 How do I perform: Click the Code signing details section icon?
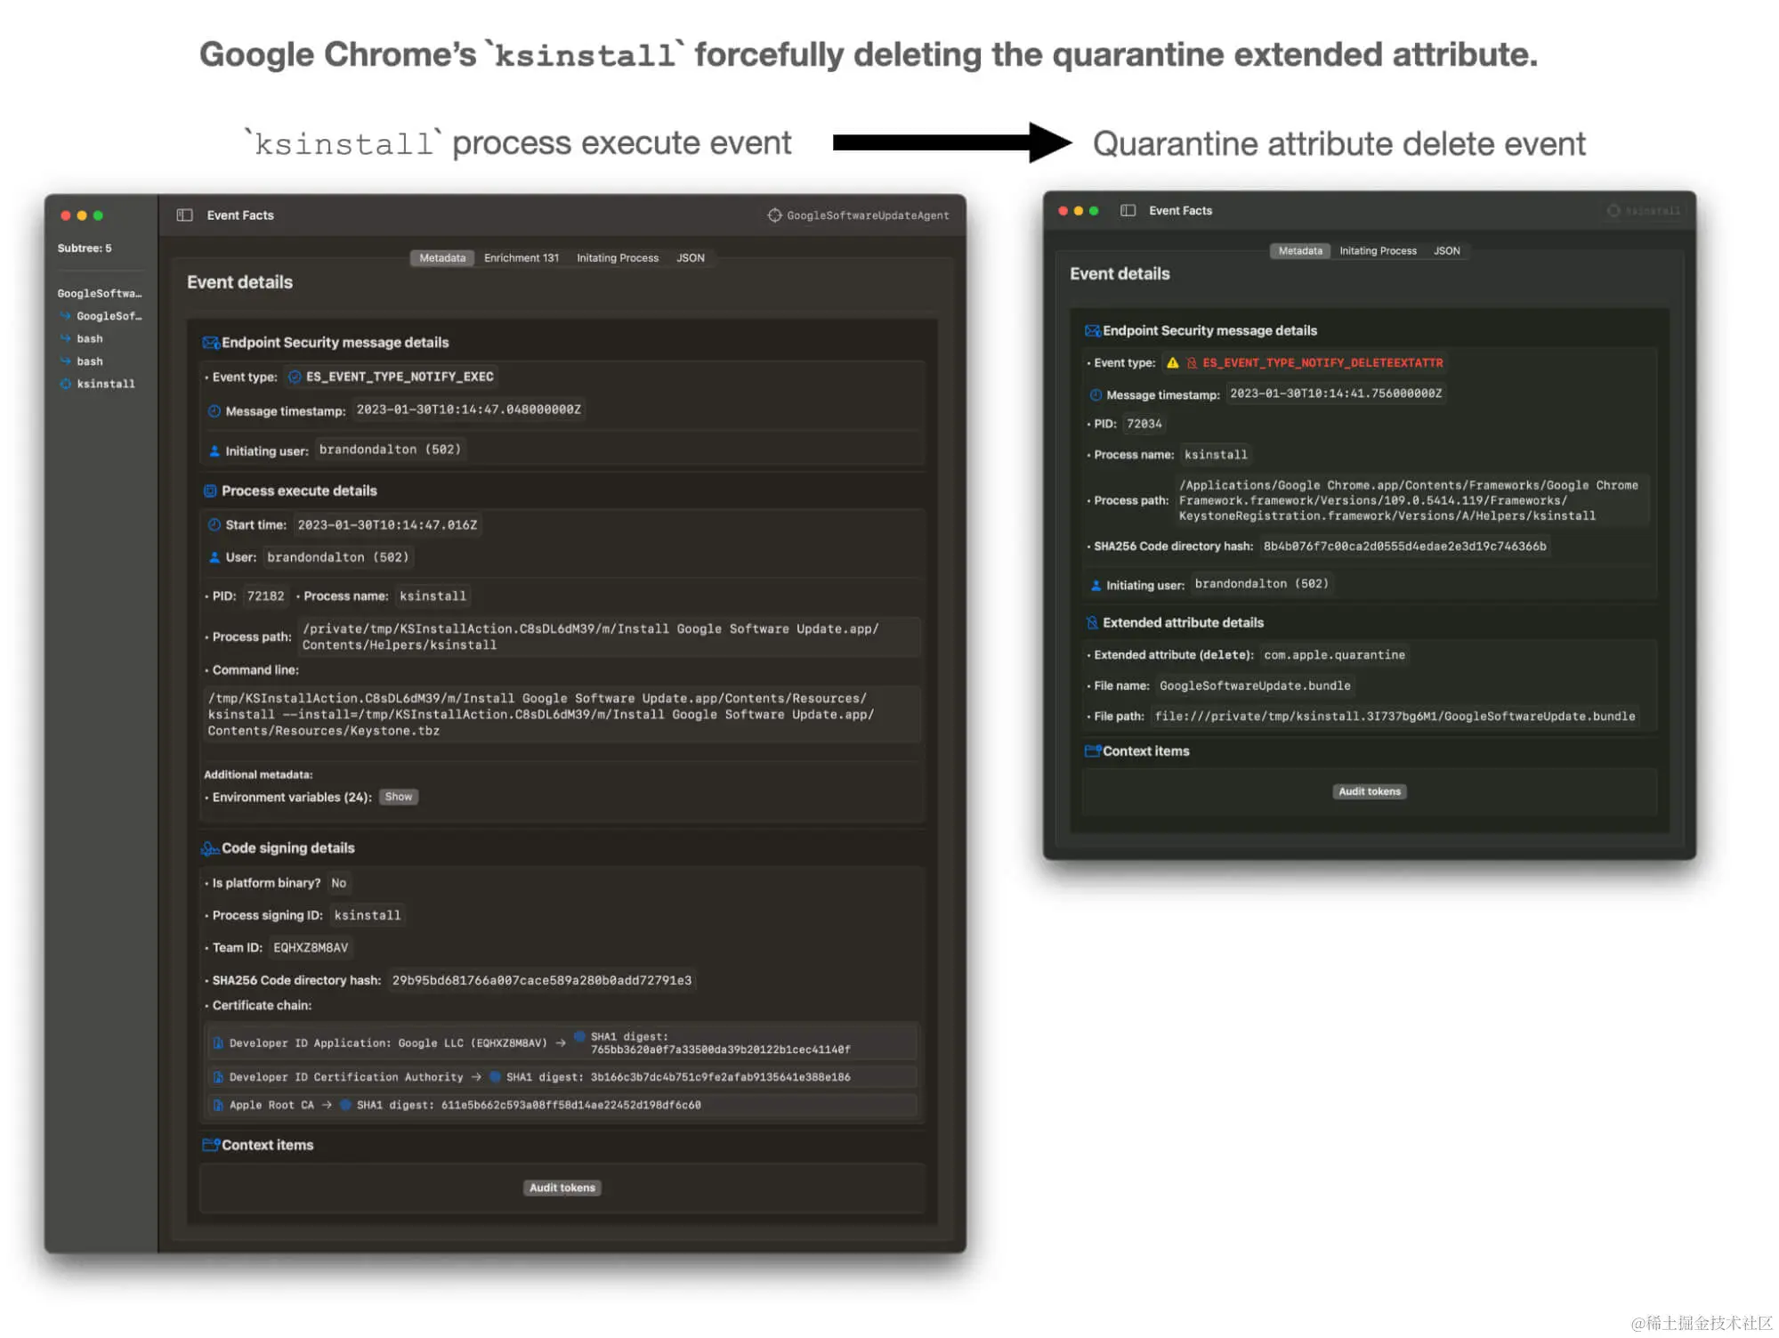point(209,848)
